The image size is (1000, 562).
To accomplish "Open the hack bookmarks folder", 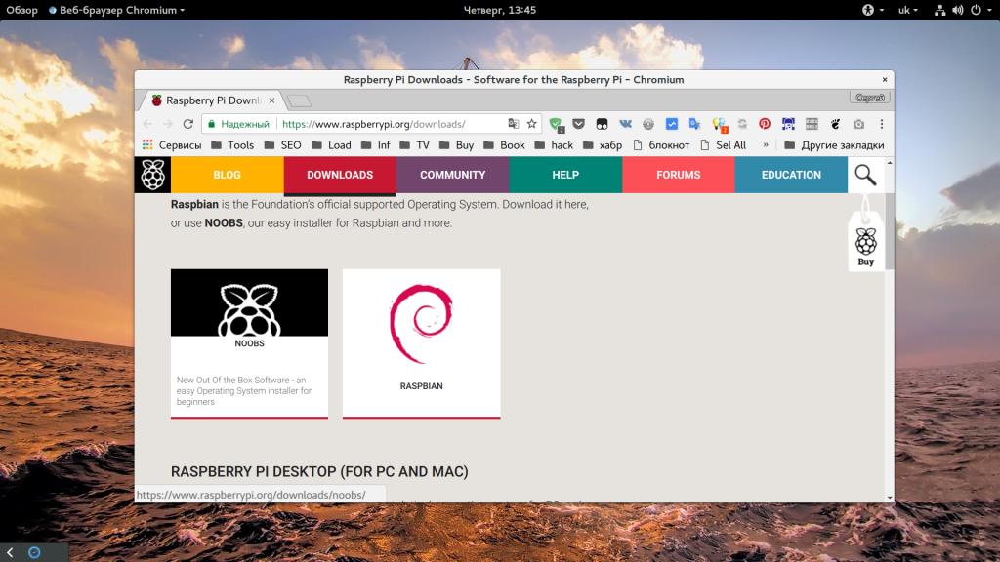I will (554, 145).
